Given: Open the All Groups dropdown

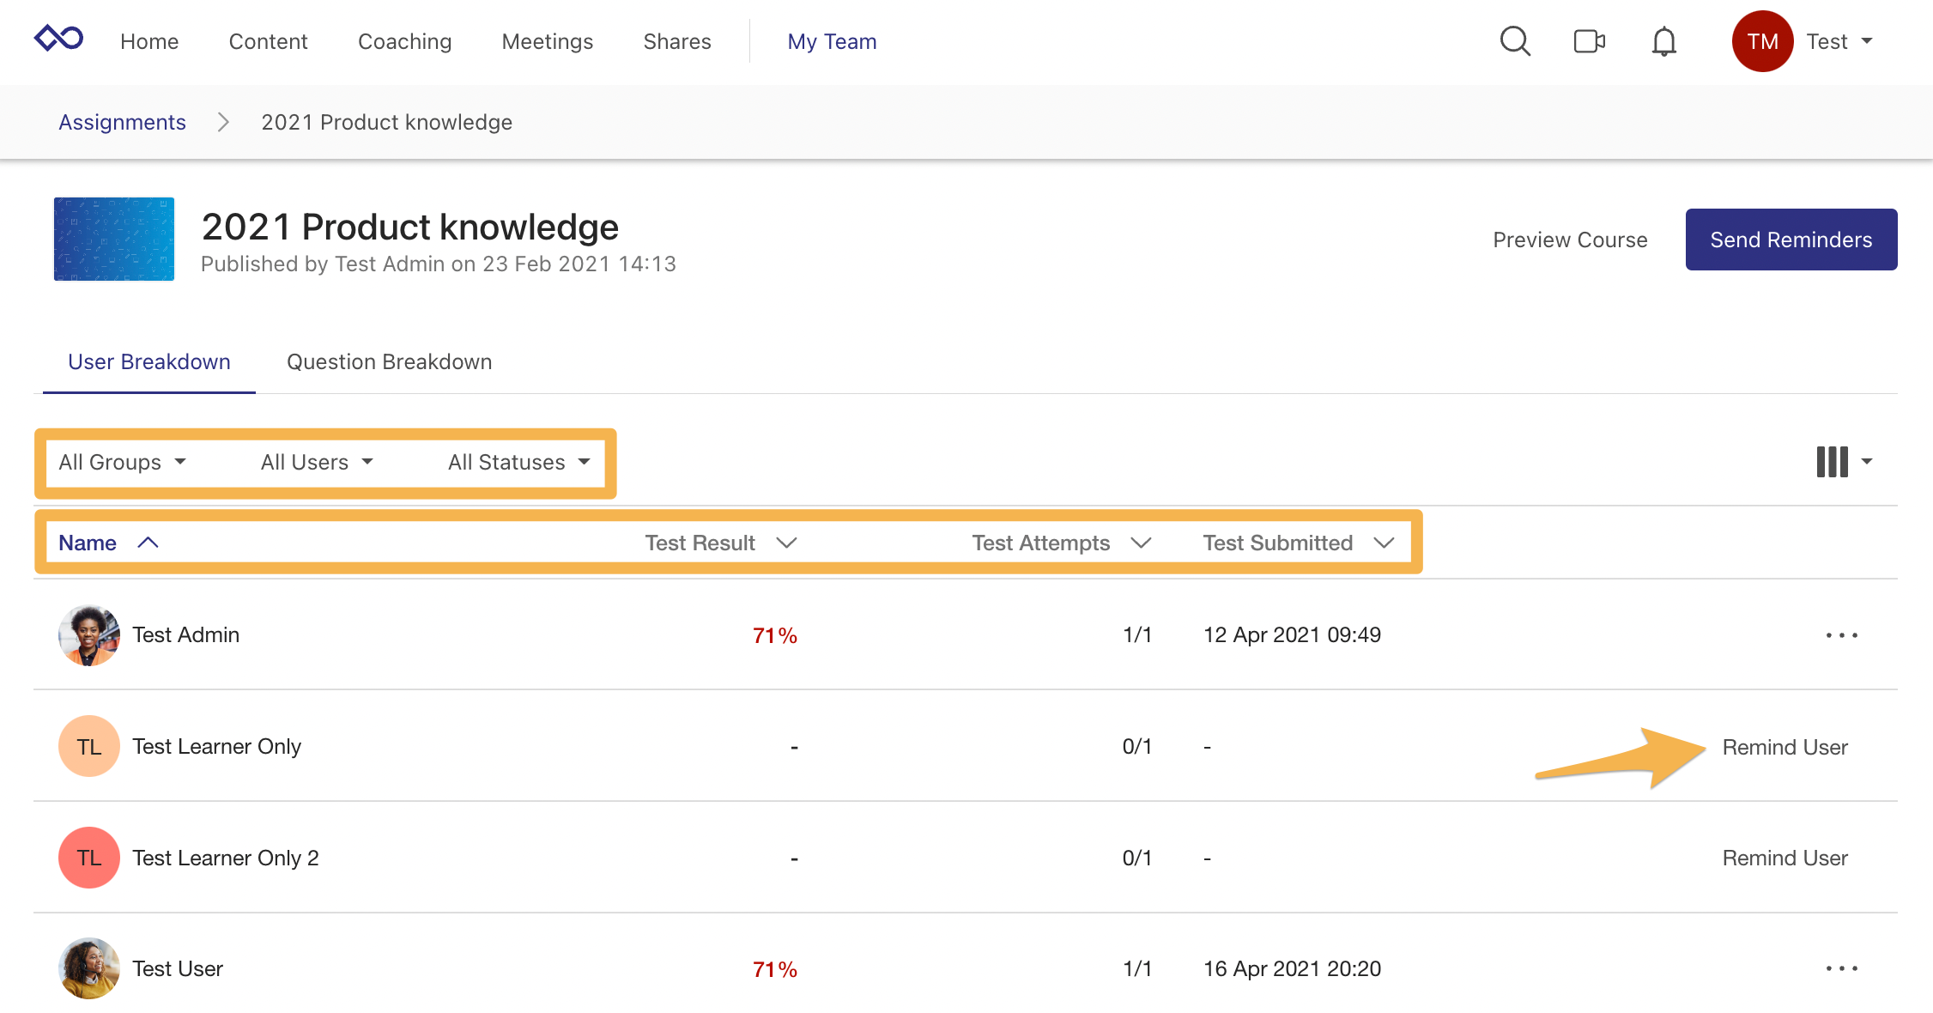Looking at the screenshot, I should tap(121, 462).
